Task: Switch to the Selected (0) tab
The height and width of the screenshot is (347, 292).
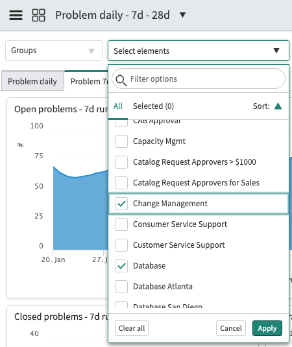Action: click(153, 106)
